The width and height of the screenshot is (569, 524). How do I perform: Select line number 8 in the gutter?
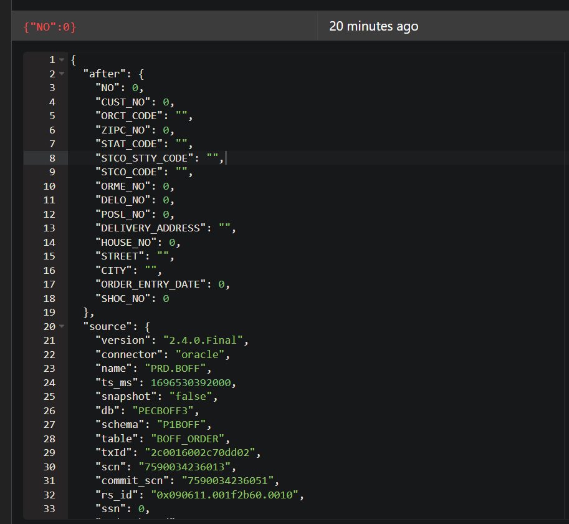[x=52, y=158]
